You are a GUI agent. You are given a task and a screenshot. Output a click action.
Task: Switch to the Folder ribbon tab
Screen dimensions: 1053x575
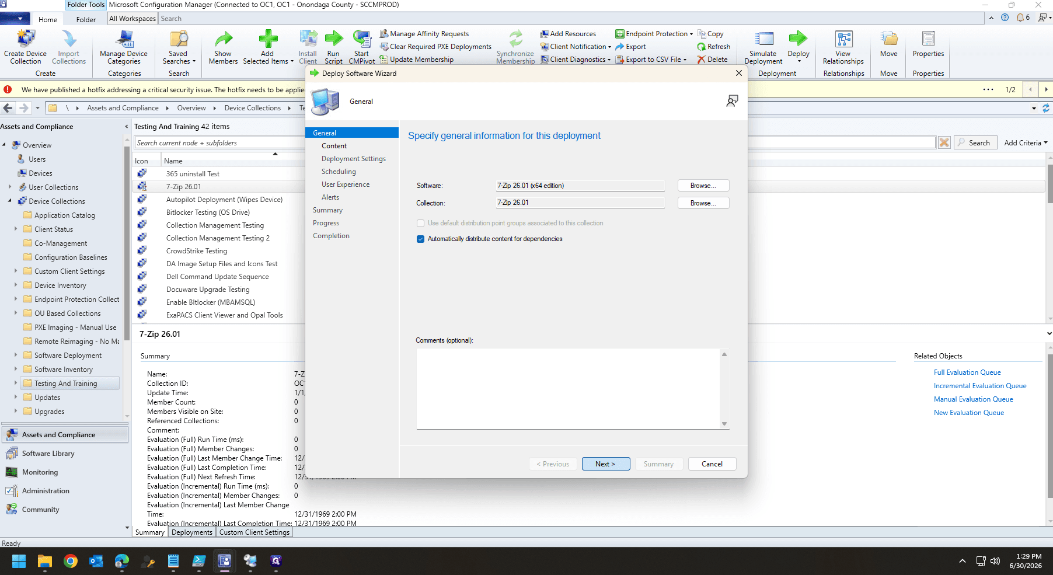click(x=86, y=19)
